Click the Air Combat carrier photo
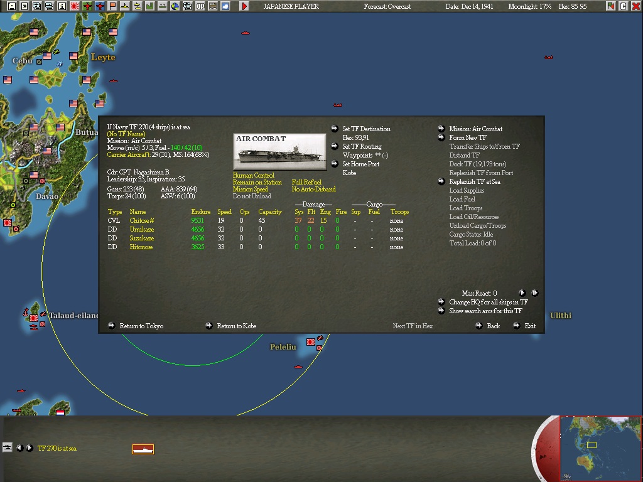 click(279, 151)
